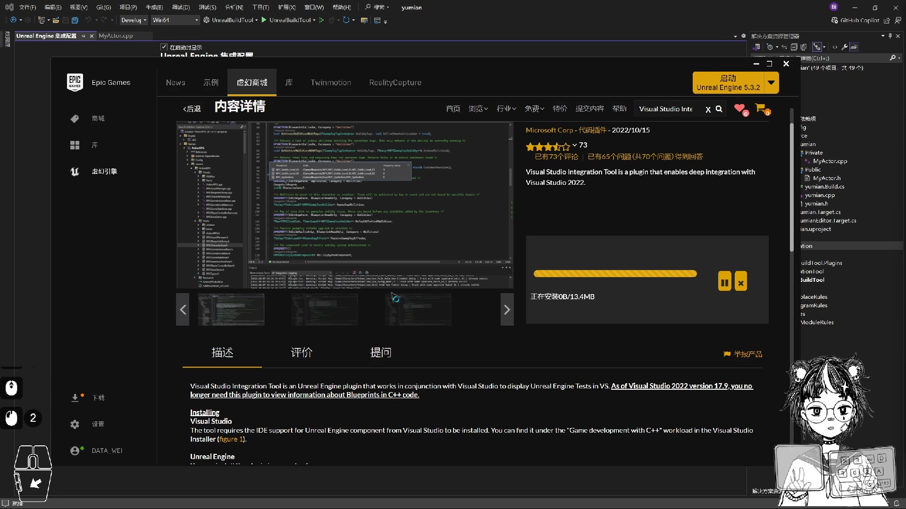The image size is (906, 509).
Task: Click 启动 Unreal Engine 5.3.2 button
Action: pyautogui.click(x=728, y=82)
